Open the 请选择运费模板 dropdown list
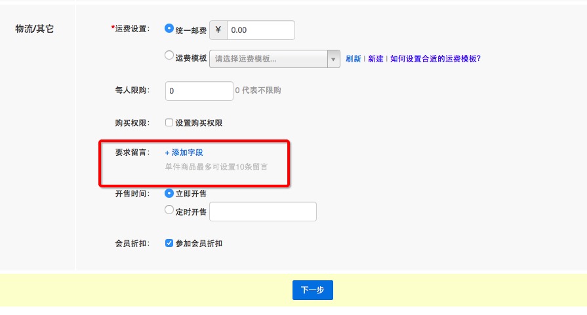587x315 pixels. coord(269,58)
